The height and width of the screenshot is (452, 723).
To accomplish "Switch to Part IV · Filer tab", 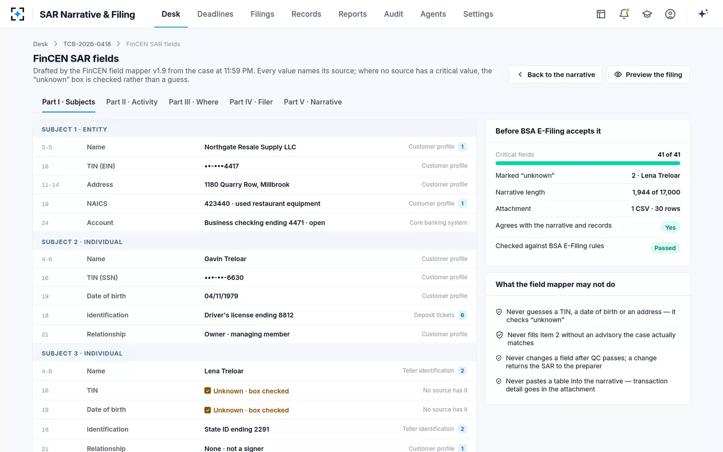I will tap(251, 102).
